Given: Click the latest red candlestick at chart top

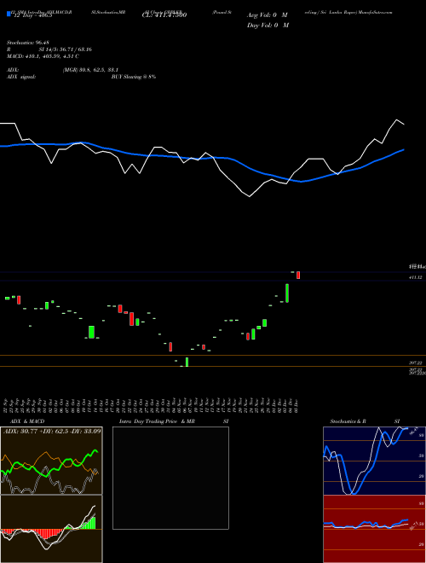Looking at the screenshot, I should 298,276.
